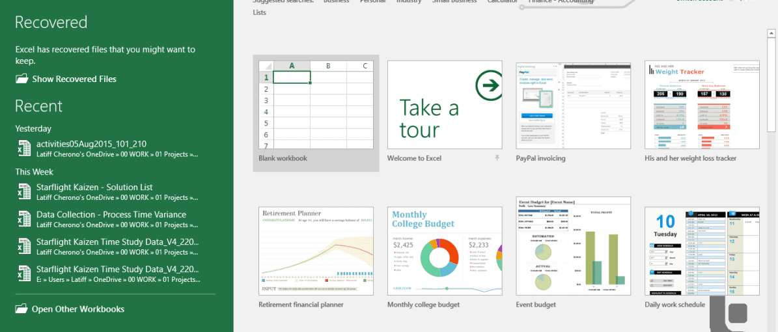Click the template list scroll up arrow
The image size is (778, 332).
pyautogui.click(x=771, y=33)
